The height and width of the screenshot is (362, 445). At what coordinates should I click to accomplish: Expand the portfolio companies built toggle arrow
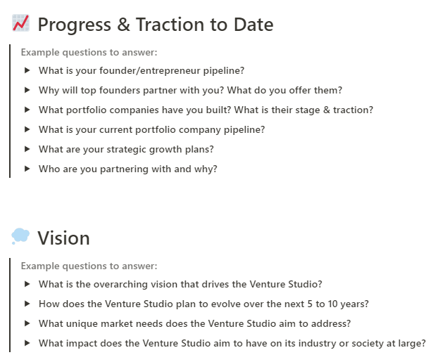(27, 110)
